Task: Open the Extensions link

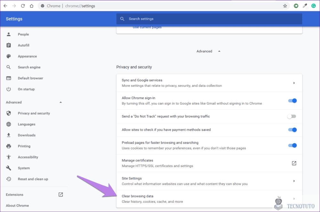Action: pos(14,194)
